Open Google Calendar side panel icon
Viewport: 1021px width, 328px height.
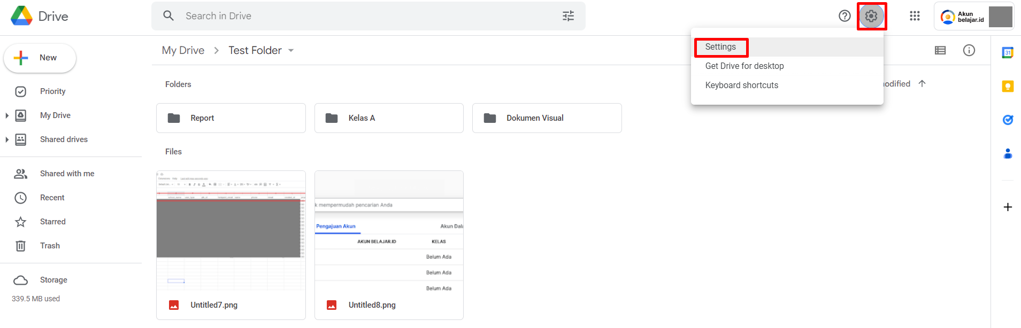1008,52
